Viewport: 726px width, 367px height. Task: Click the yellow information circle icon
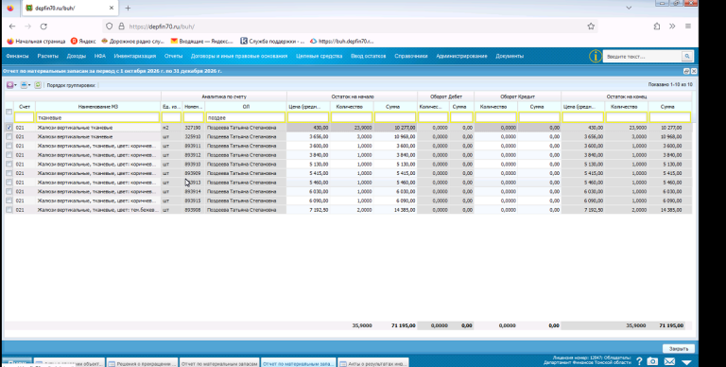(595, 56)
